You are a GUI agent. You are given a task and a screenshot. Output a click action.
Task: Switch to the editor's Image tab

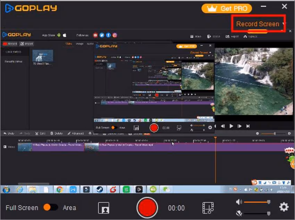pos(79,44)
